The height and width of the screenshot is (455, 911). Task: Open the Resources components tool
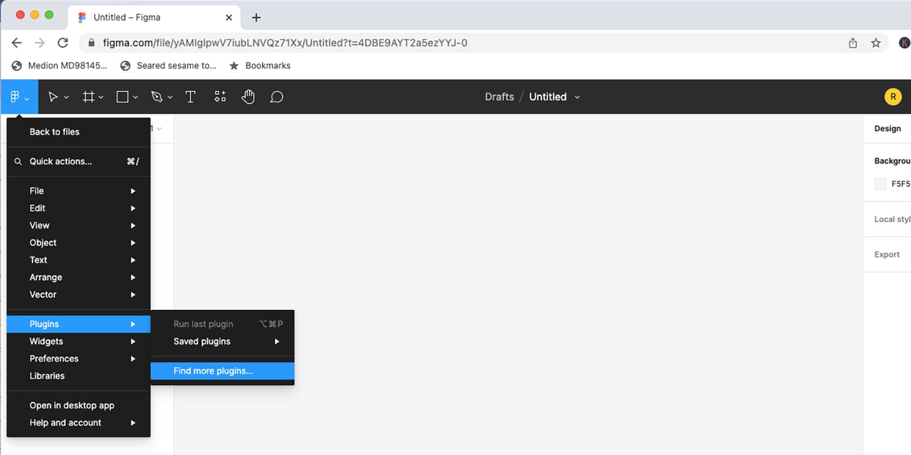[x=220, y=96]
